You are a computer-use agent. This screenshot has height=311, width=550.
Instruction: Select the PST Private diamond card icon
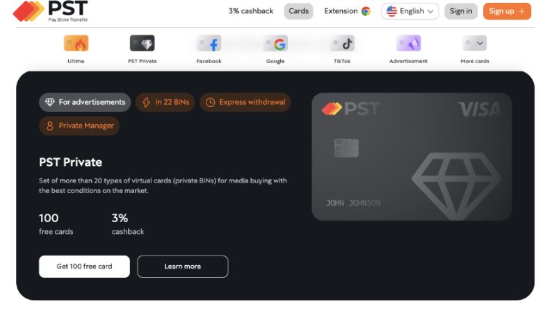(x=142, y=44)
